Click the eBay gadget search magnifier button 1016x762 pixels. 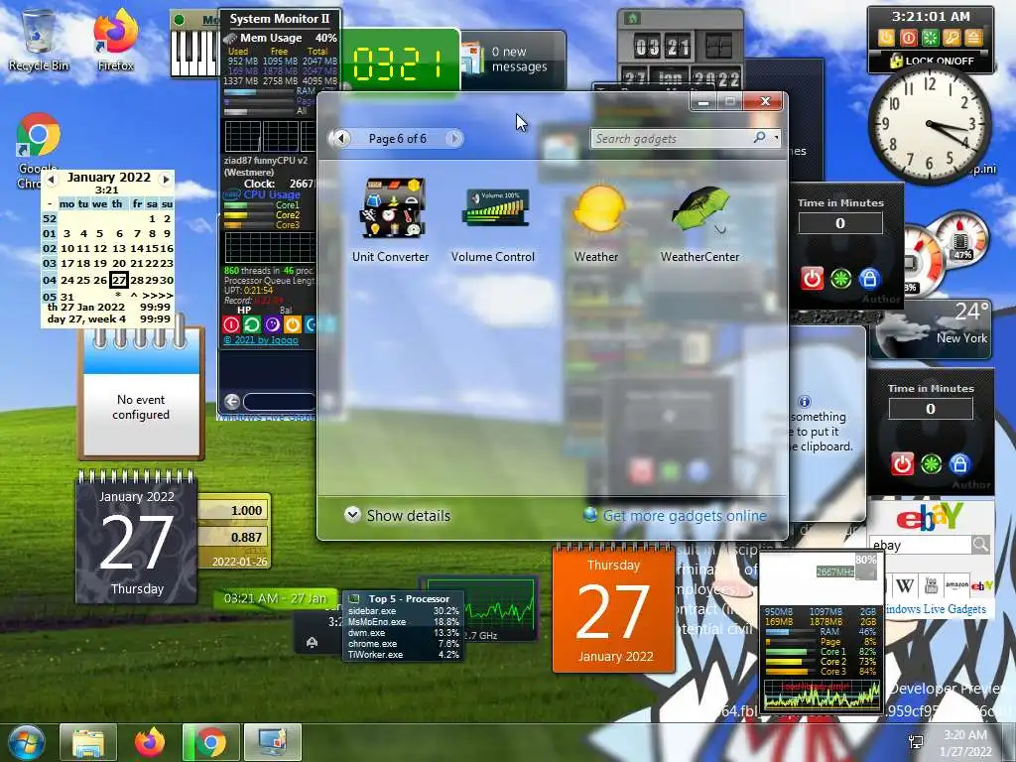pos(981,545)
